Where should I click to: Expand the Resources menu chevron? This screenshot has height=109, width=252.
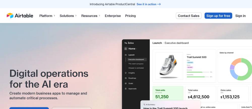tap(99, 16)
